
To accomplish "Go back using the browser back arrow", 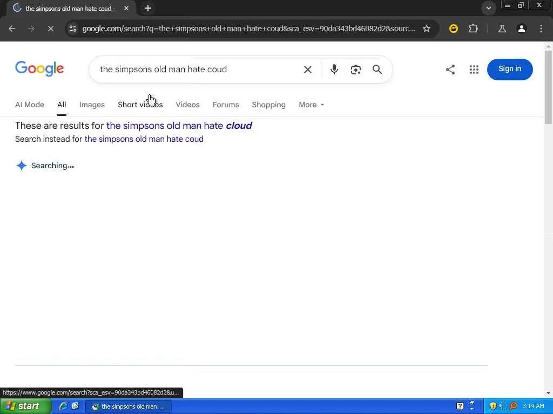I will (x=12, y=29).
